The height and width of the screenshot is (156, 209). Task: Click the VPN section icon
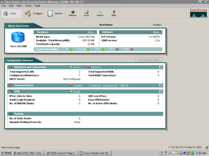point(11,91)
